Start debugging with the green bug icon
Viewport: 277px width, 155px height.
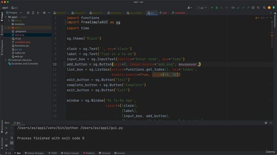(x=217, y=8)
